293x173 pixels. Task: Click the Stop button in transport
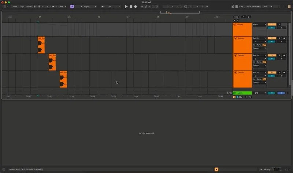click(131, 7)
